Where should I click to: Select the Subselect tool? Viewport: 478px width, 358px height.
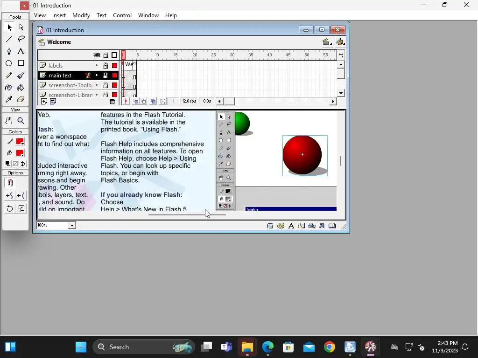coord(21,28)
